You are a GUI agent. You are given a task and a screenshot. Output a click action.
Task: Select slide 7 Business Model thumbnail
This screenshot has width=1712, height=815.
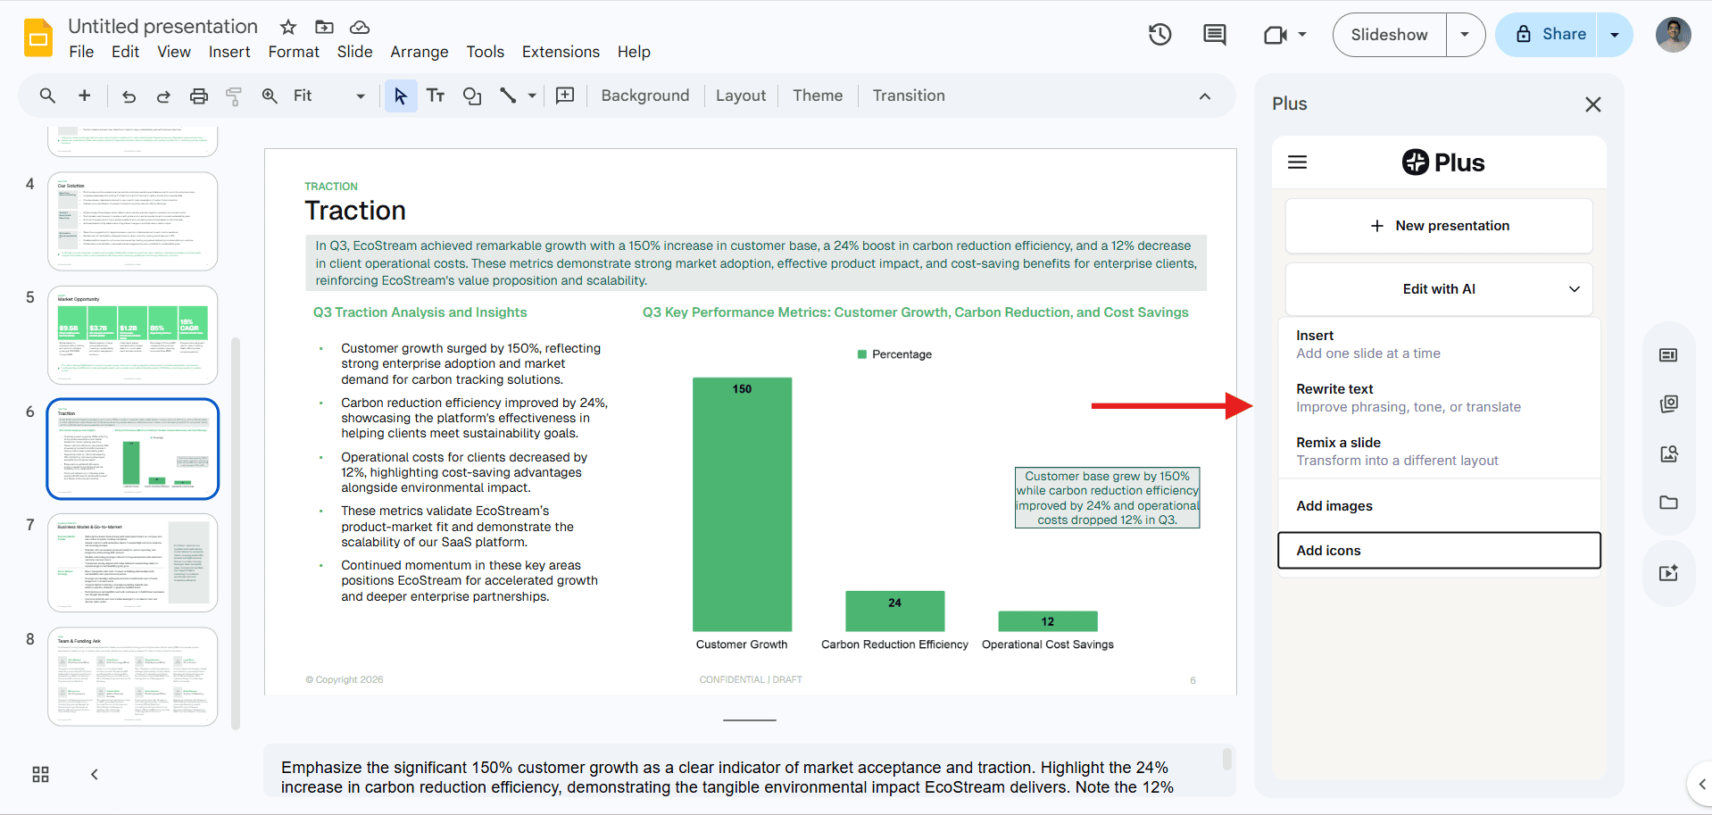[133, 562]
